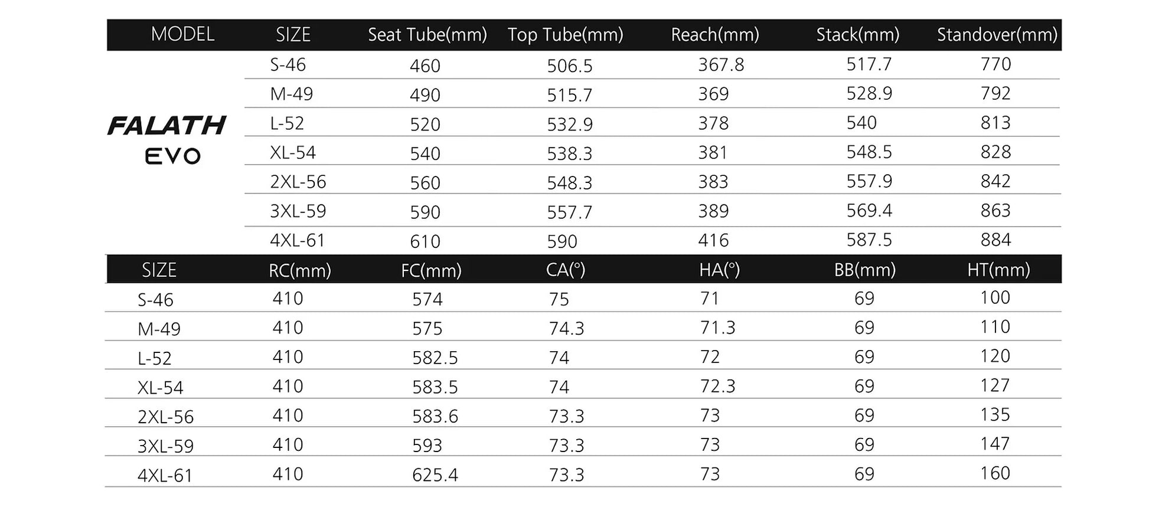
Task: Click the Standover(mm) column header
Action: click(997, 35)
